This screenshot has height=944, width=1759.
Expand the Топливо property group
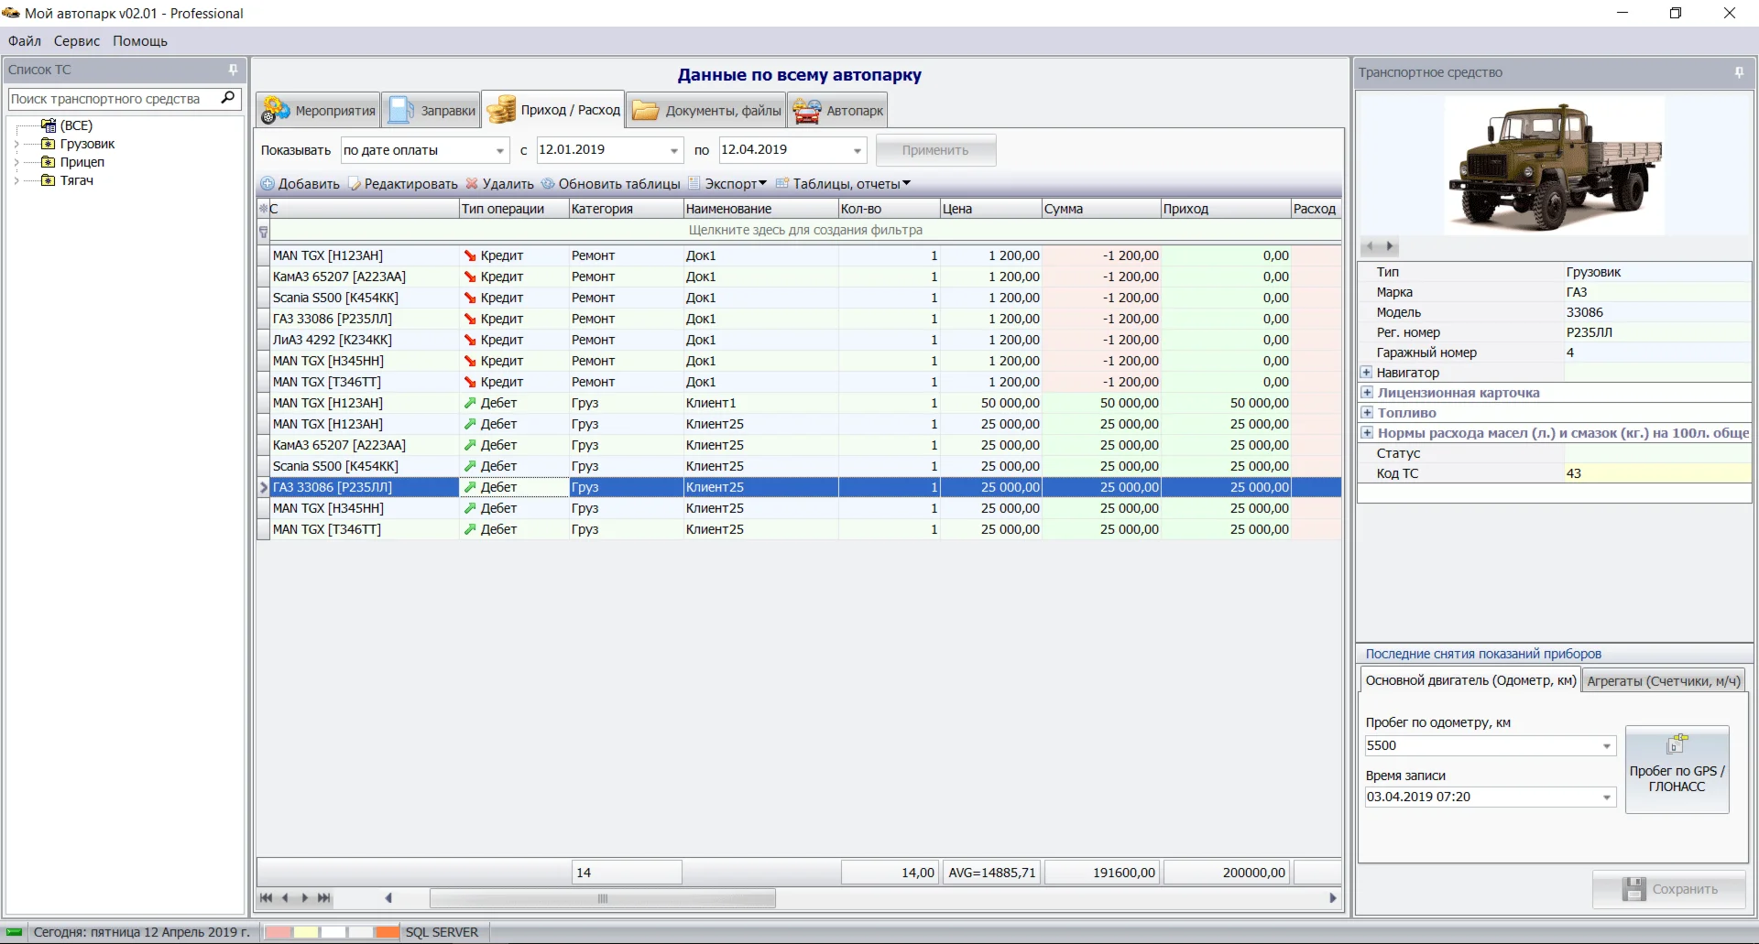tap(1367, 413)
